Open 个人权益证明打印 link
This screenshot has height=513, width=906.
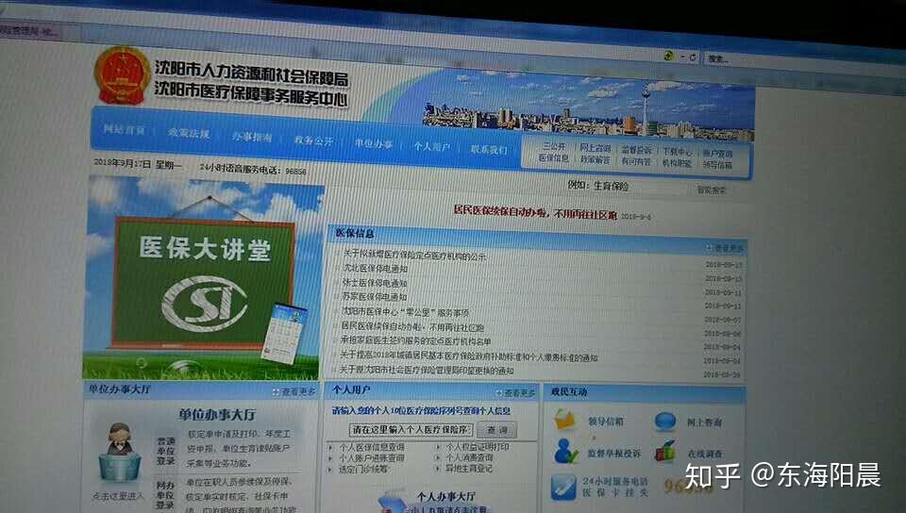coord(478,447)
